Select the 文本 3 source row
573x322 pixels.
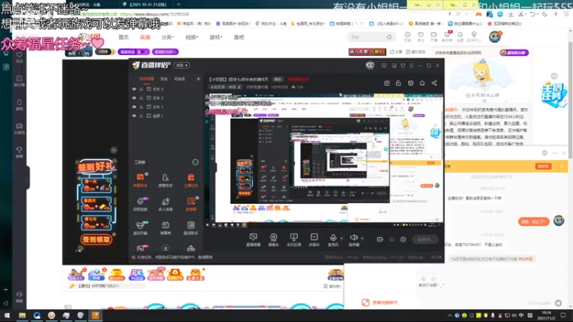[166, 89]
